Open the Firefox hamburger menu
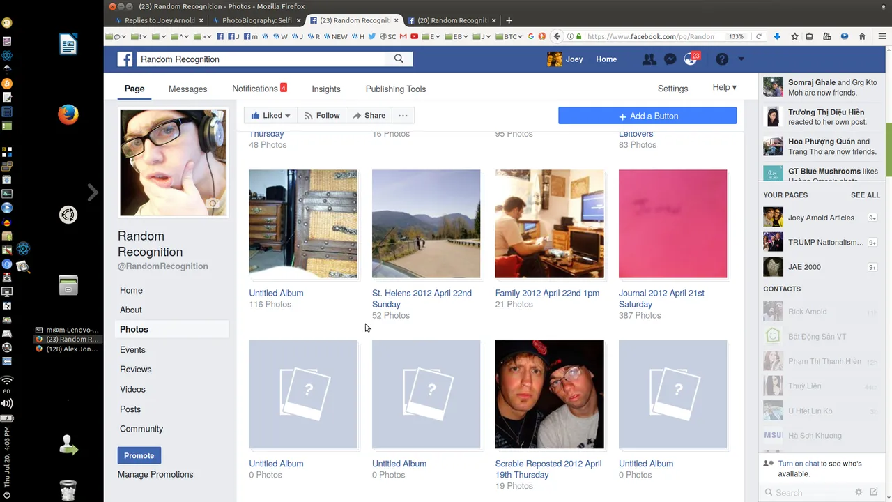 click(882, 36)
